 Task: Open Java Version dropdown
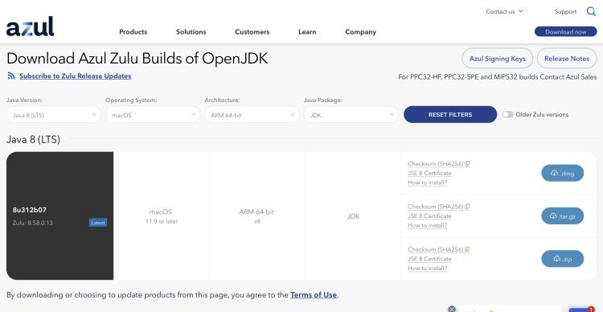[x=53, y=115]
